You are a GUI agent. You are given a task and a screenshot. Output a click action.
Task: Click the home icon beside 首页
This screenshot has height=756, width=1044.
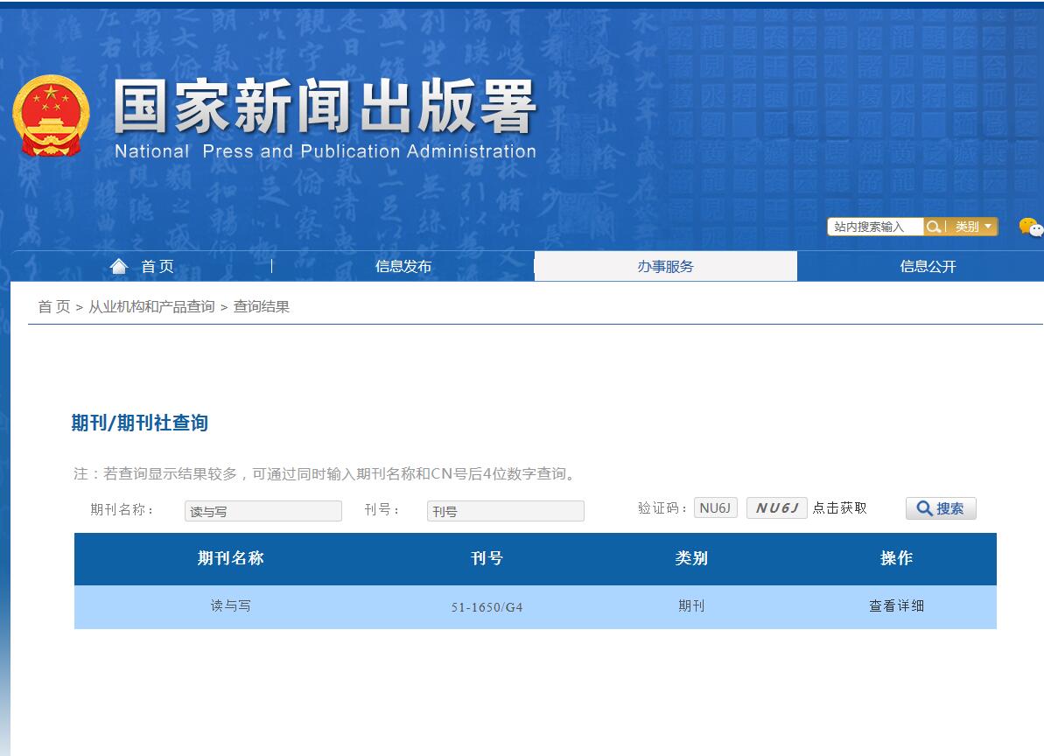tap(119, 265)
